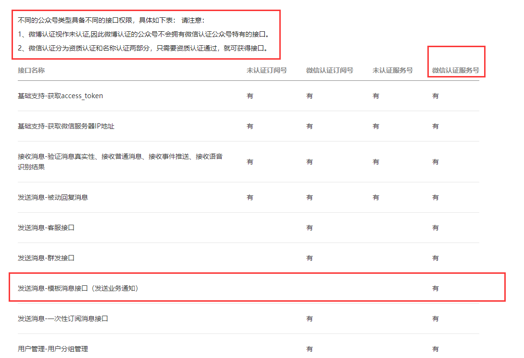524x358 pixels.
Task: Click the 微信认证订阅号 column header
Action: point(329,70)
